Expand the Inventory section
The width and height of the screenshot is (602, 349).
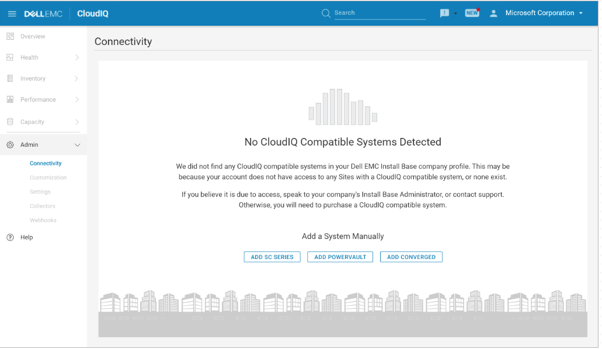click(33, 78)
